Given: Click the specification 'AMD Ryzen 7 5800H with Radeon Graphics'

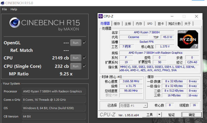Looking at the screenshot, I should [x=156, y=53].
